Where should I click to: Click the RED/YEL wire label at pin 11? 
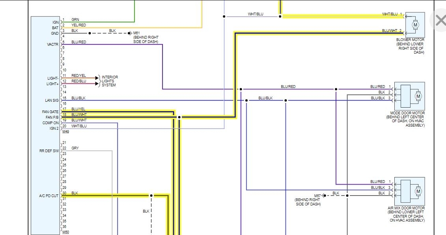(x=79, y=76)
